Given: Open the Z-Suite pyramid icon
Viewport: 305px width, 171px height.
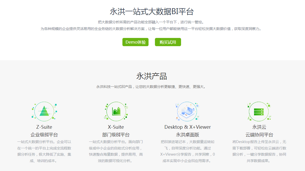Looking at the screenshot, I should point(44,112).
